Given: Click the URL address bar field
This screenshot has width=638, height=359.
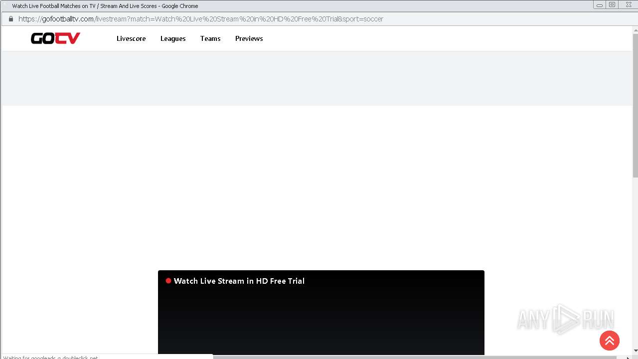Looking at the screenshot, I should tap(319, 19).
